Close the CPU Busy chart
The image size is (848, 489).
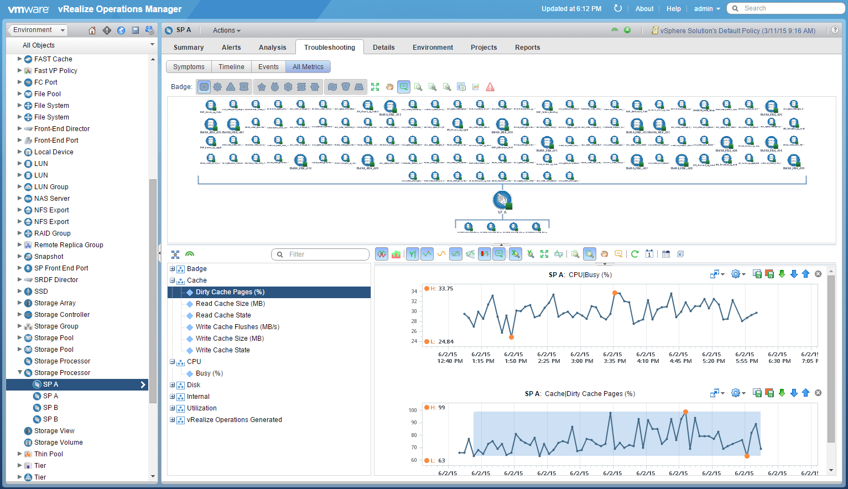click(818, 274)
